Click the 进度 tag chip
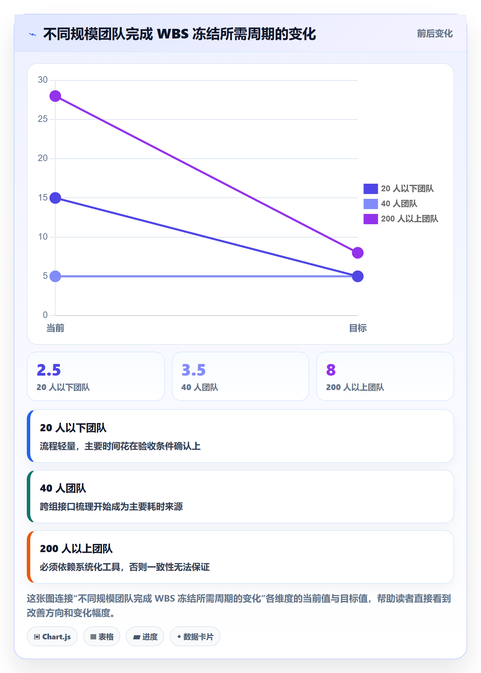This screenshot has width=481, height=673. coord(145,637)
